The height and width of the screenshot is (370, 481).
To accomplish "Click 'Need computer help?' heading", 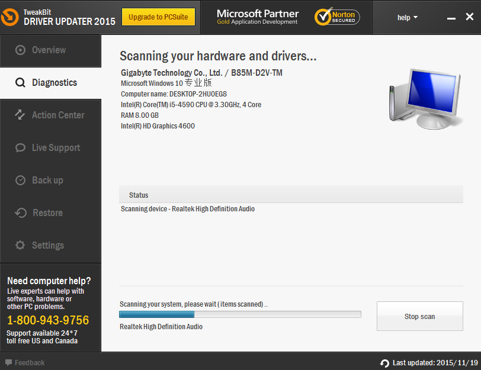I will 49,281.
